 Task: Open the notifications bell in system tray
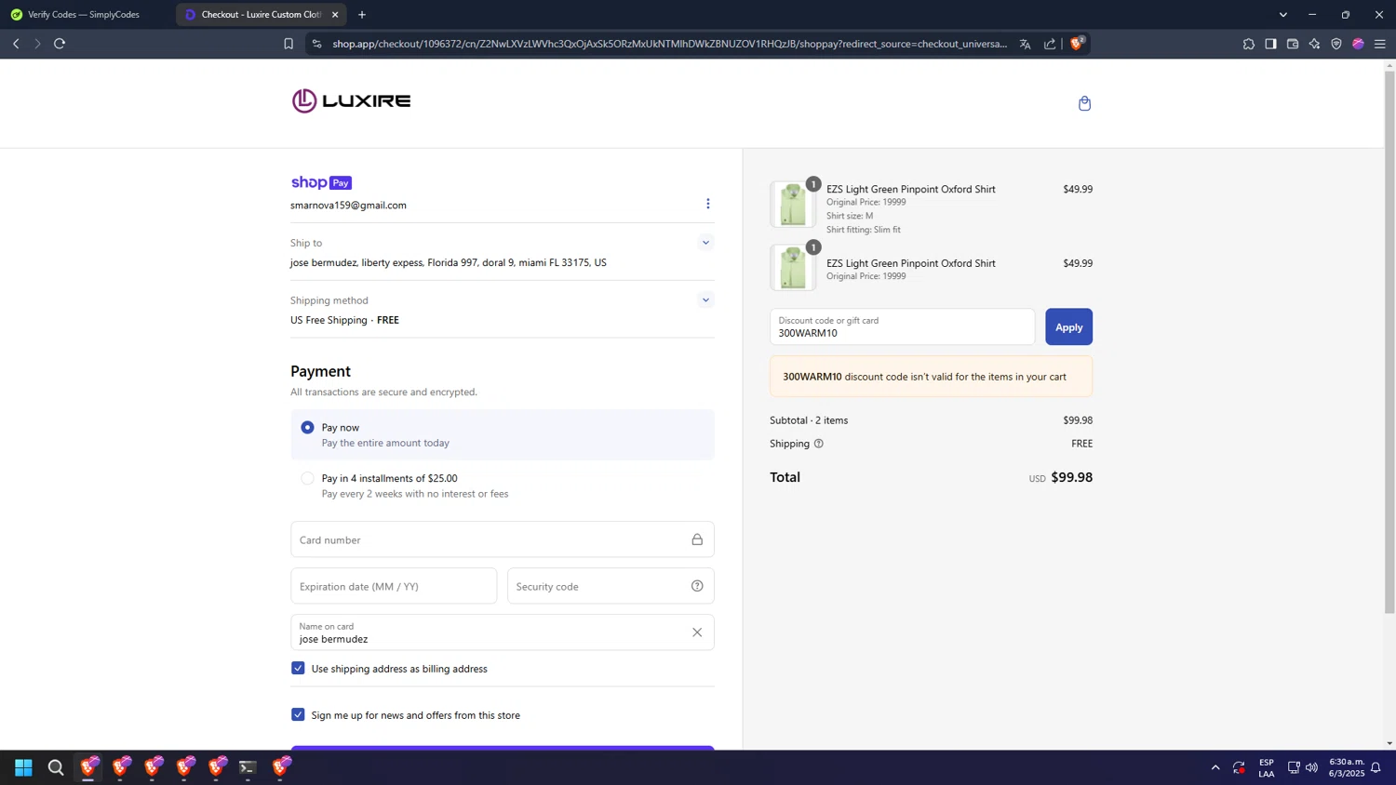coord(1376,767)
